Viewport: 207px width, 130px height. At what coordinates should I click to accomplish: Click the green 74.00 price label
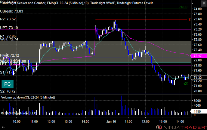pos(183,7)
